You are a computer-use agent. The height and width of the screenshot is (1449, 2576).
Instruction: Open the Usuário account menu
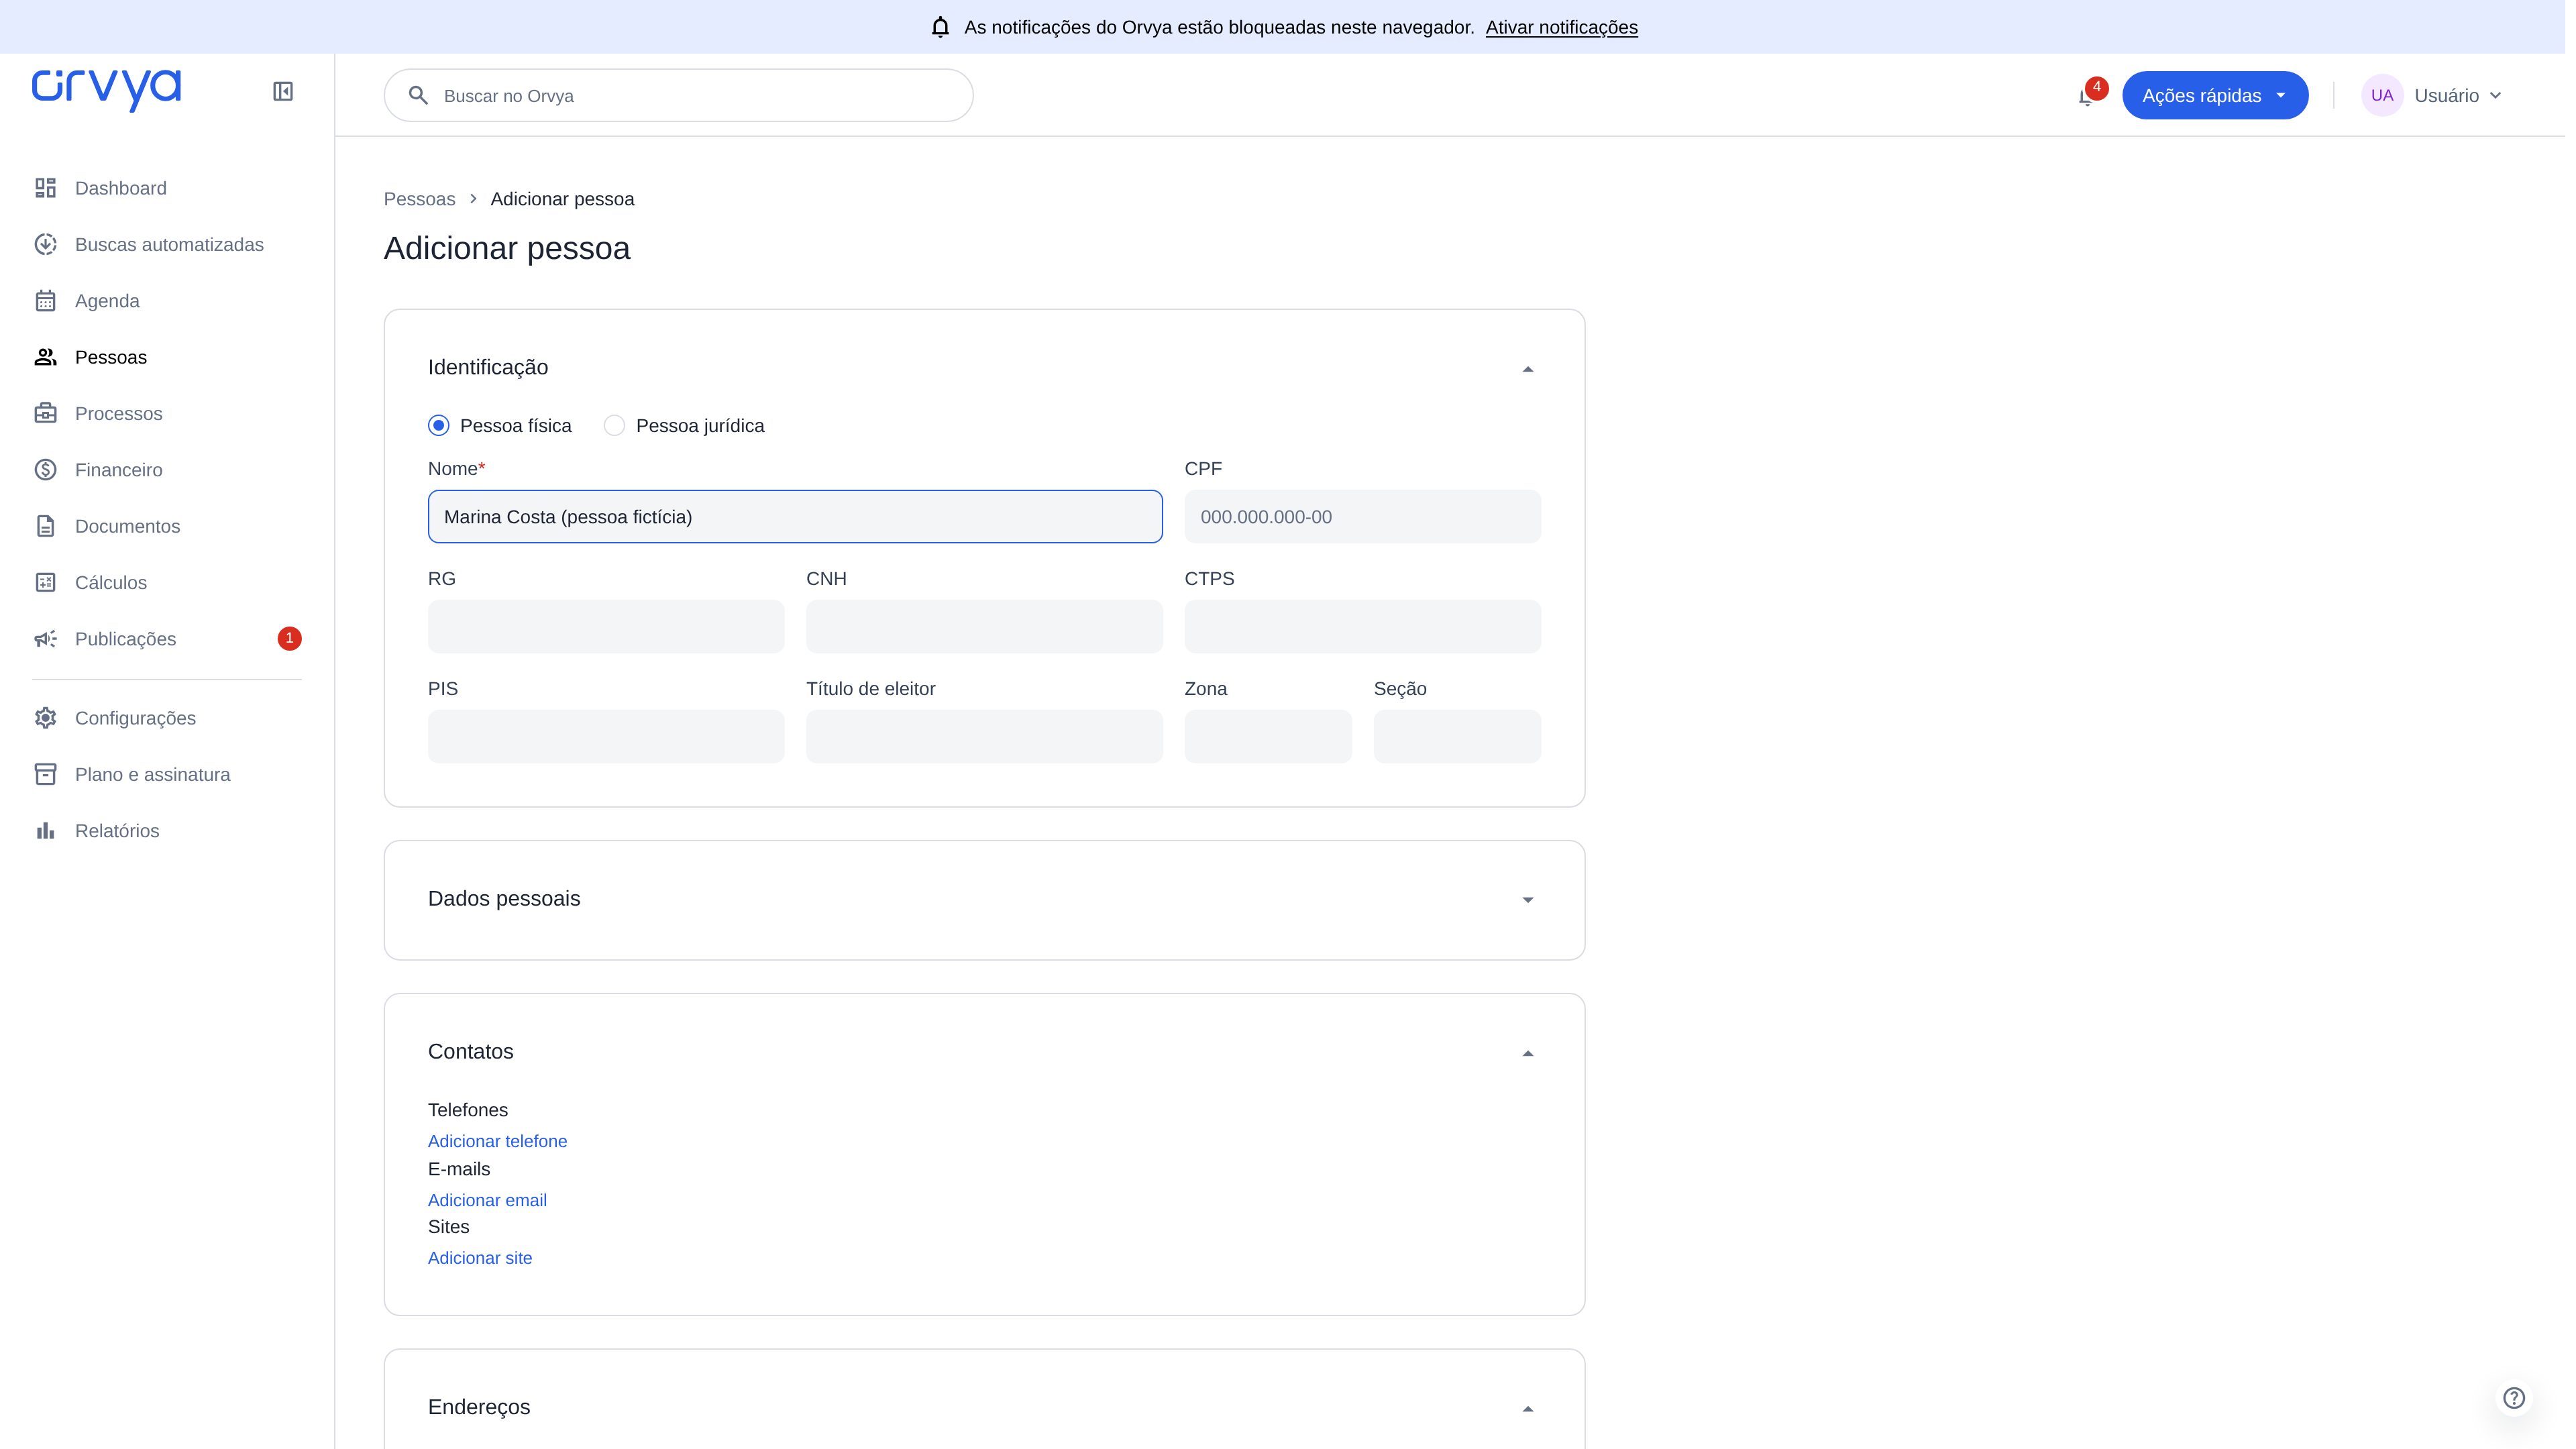2432,96
